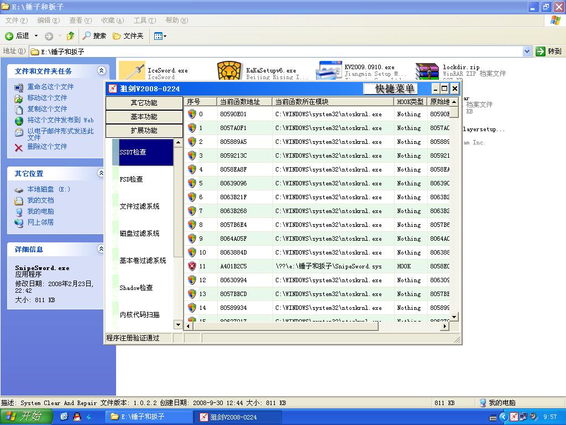Click the Back navigation button
566x425 pixels.
(x=17, y=36)
